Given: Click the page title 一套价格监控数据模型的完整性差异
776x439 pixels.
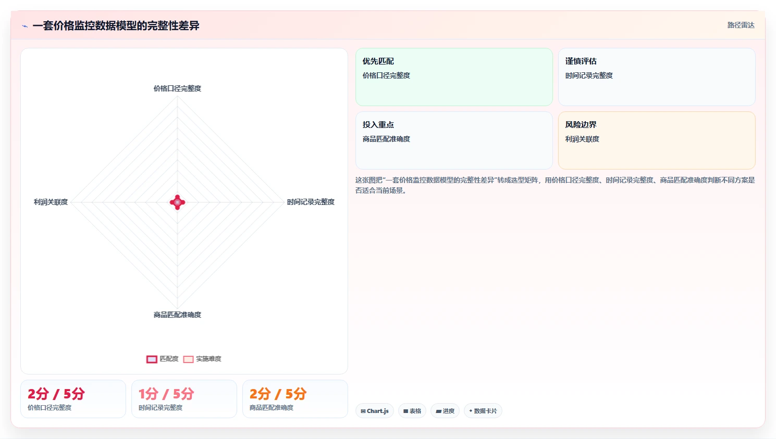Looking at the screenshot, I should pos(116,25).
